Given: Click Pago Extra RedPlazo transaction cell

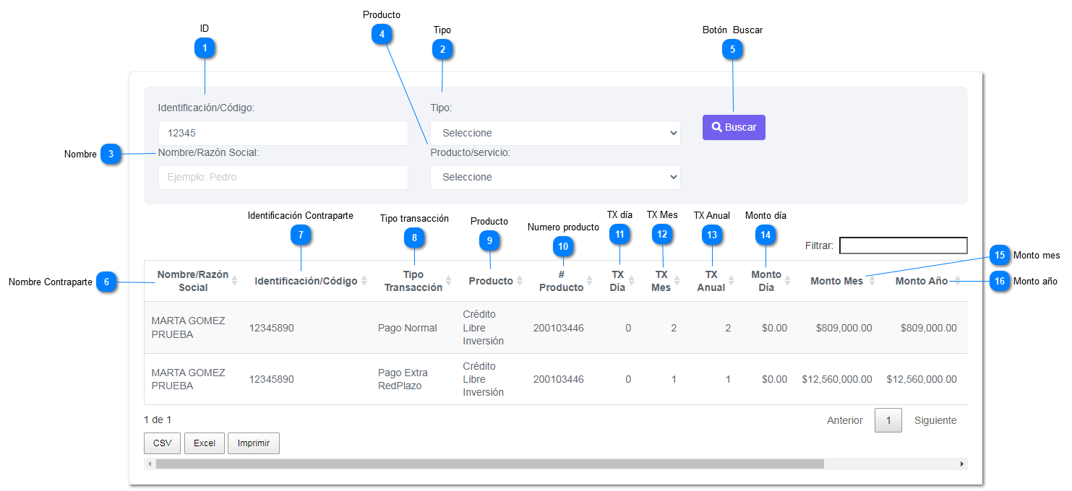Looking at the screenshot, I should [403, 379].
